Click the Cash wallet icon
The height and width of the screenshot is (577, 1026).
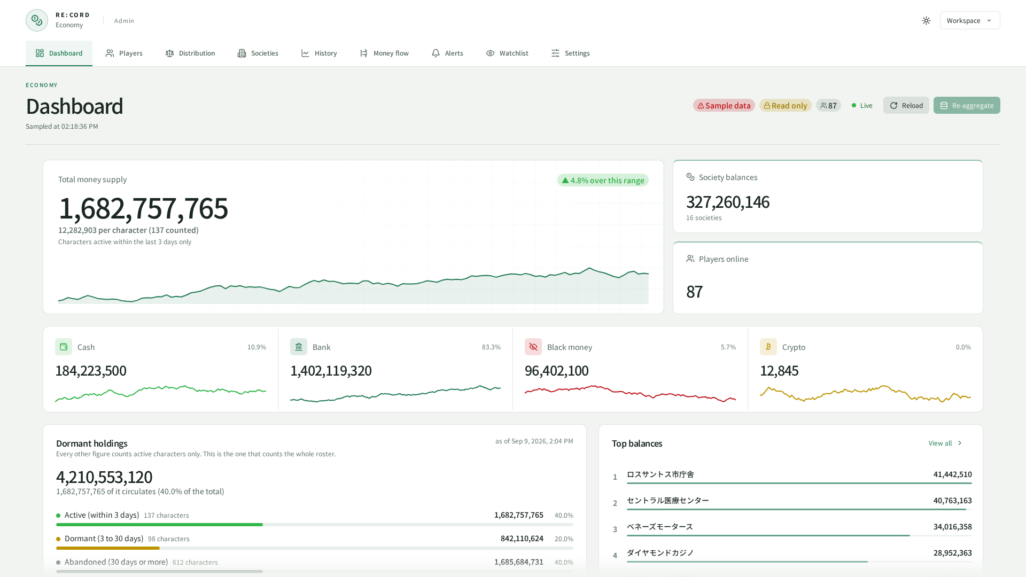pyautogui.click(x=64, y=347)
